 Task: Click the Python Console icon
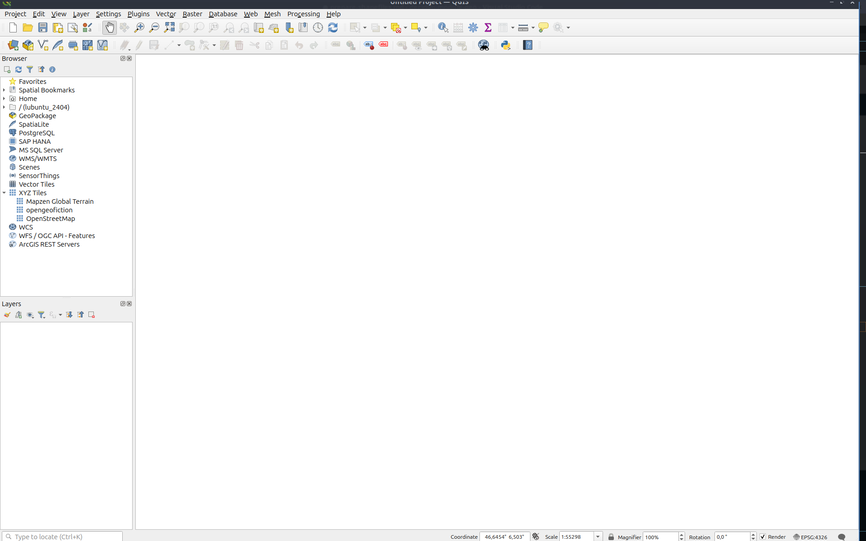[x=506, y=45]
